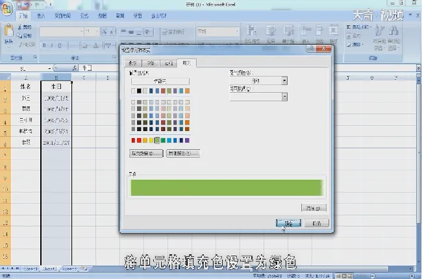Open the font size dropdown in ribbon
Screen dimensions: 422x279
tap(97, 32)
